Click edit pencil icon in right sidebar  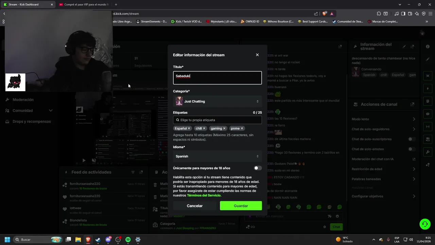pos(428,59)
